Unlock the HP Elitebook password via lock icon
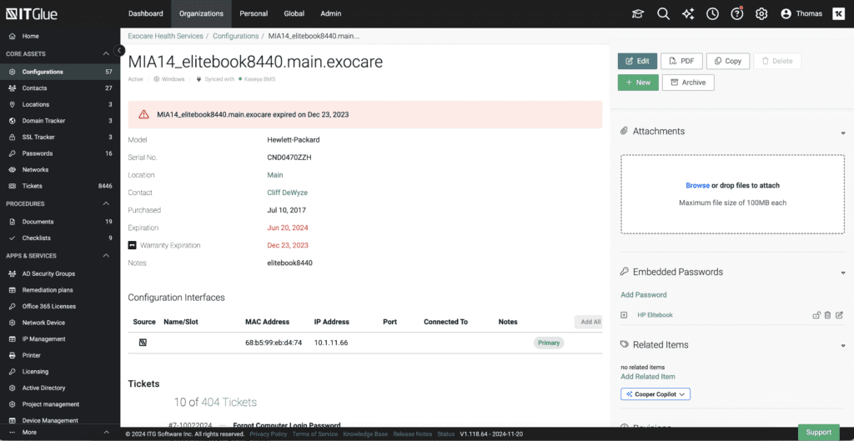854x441 pixels. [816, 315]
